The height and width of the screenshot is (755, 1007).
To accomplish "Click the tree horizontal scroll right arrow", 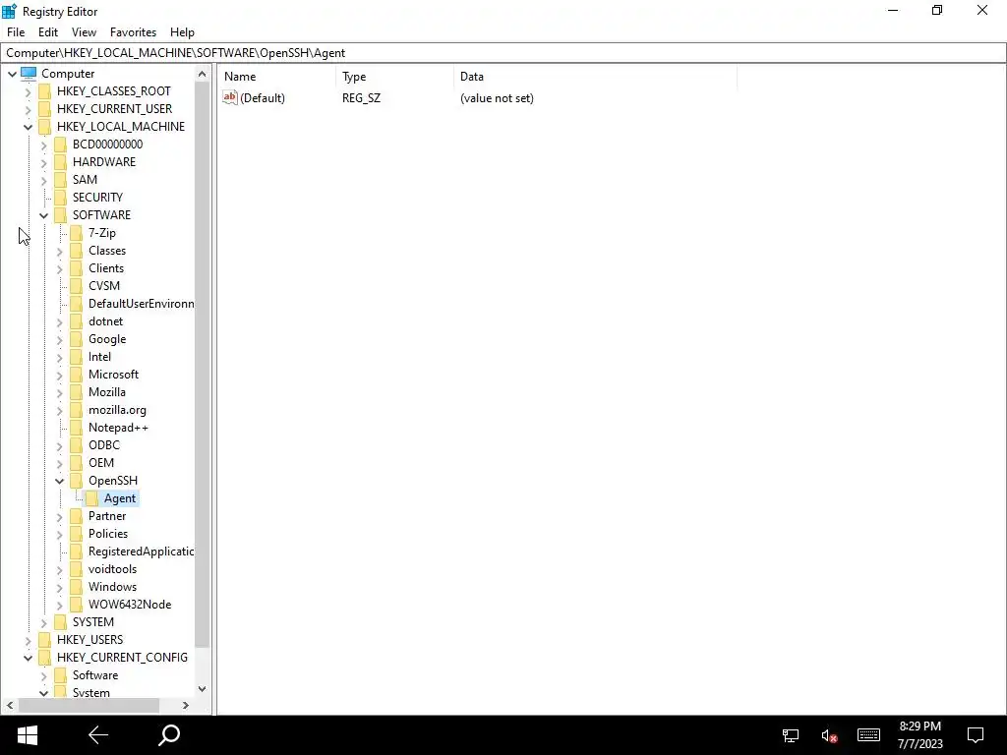I will pyautogui.click(x=186, y=705).
